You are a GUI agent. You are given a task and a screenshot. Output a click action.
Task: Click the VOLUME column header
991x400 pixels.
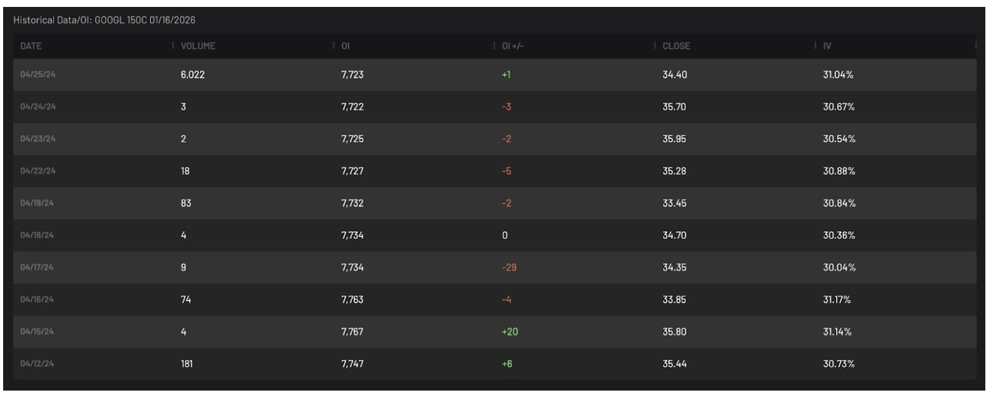(x=198, y=46)
